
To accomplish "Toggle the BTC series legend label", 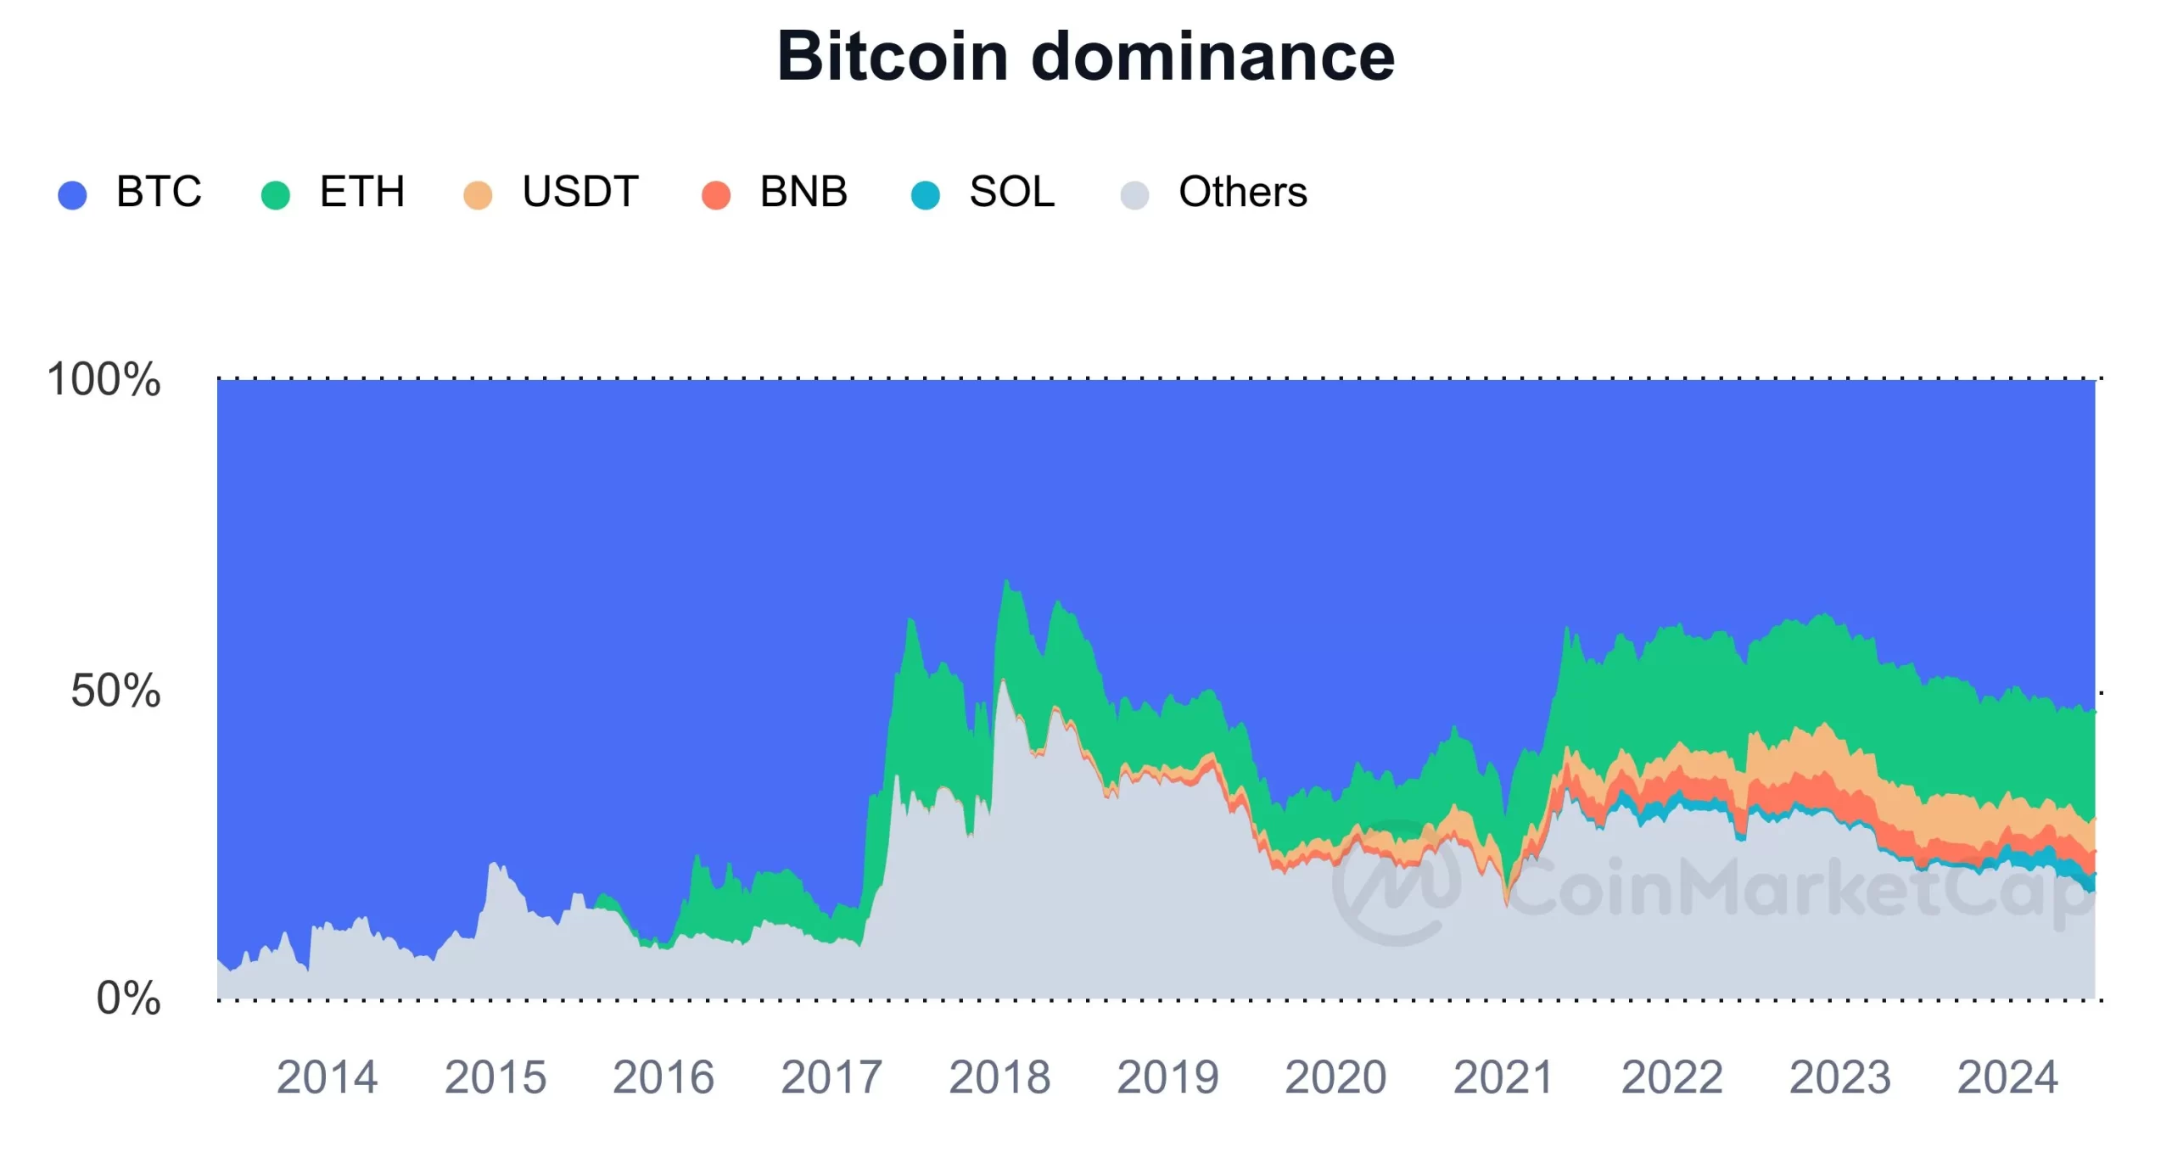I will pyautogui.click(x=159, y=192).
